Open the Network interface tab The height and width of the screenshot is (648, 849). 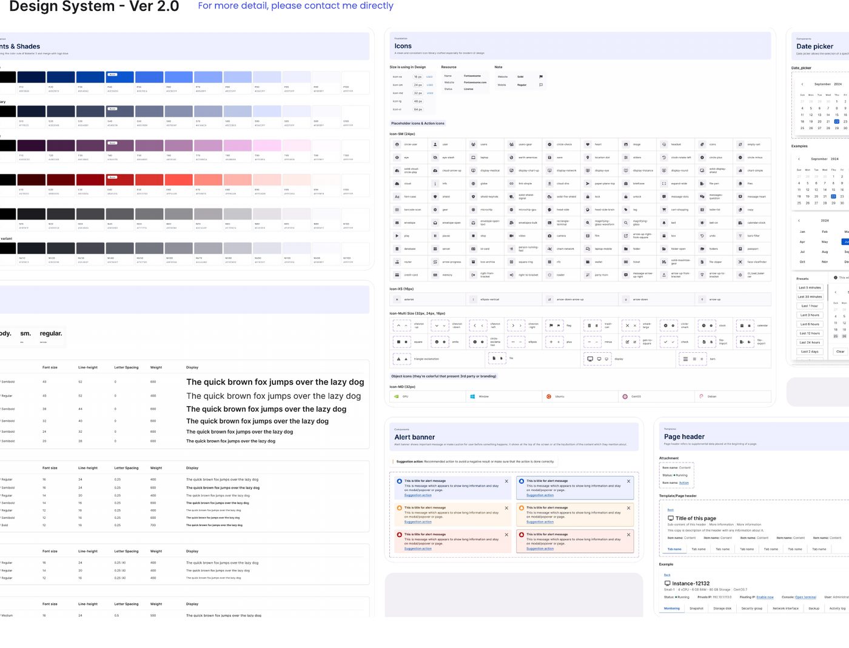click(x=786, y=608)
